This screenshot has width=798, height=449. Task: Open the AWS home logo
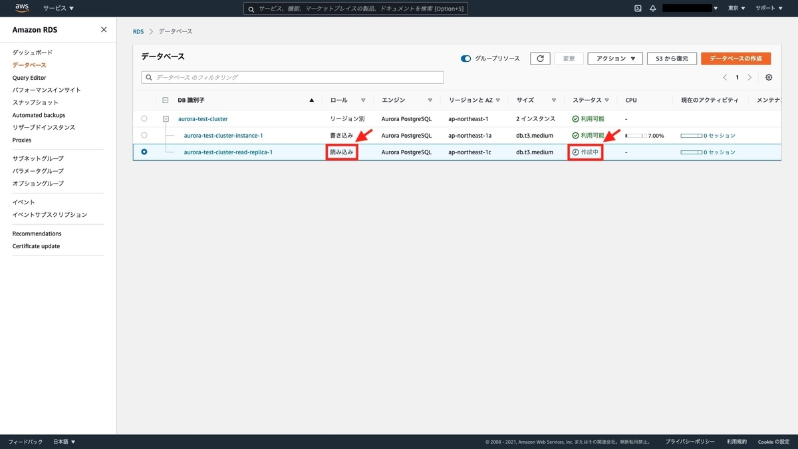pyautogui.click(x=22, y=8)
